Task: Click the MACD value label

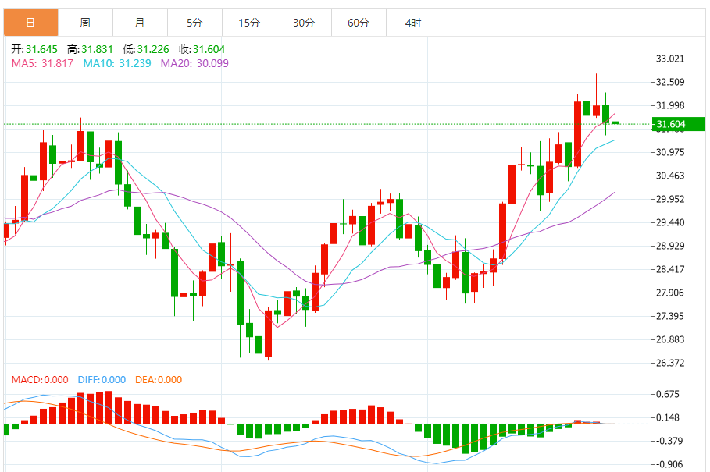Action: click(x=40, y=380)
